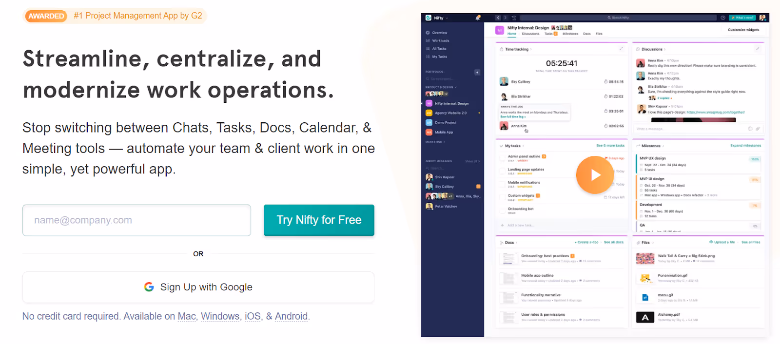Click Shiv Kapoor avatar in direct messages

[x=429, y=177]
